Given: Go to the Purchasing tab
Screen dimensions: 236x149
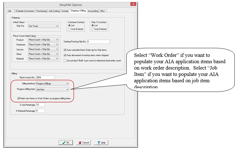Looking at the screenshot, I should tap(41, 11).
